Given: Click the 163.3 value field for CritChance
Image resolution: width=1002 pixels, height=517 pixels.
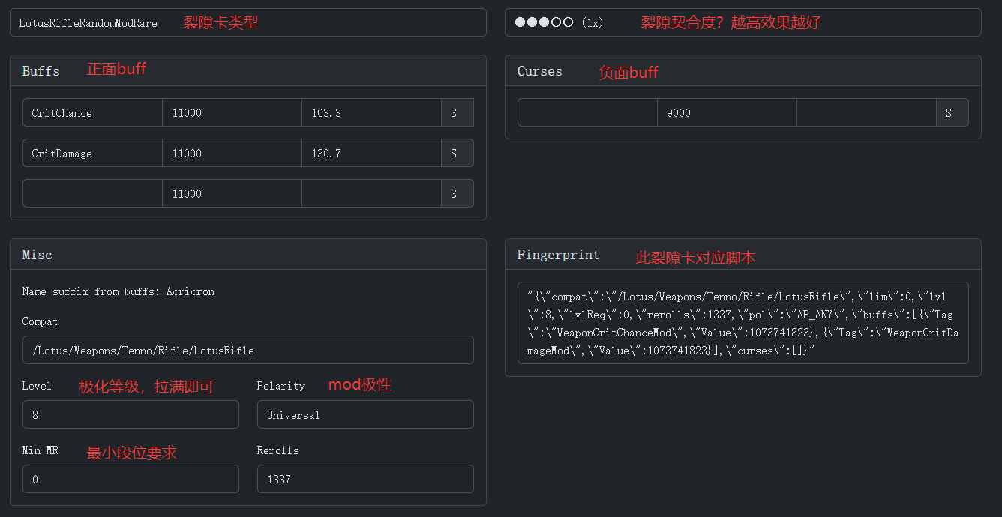Looking at the screenshot, I should [371, 113].
